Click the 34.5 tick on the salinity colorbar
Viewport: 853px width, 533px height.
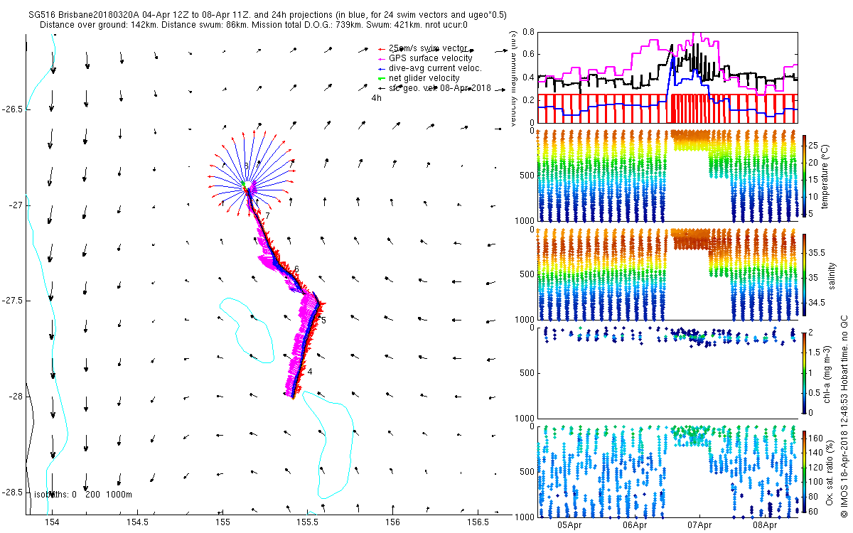pyautogui.click(x=817, y=302)
